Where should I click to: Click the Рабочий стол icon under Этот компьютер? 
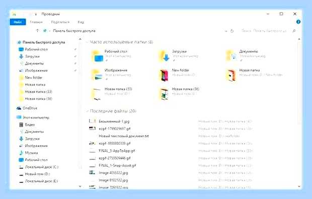click(x=21, y=160)
